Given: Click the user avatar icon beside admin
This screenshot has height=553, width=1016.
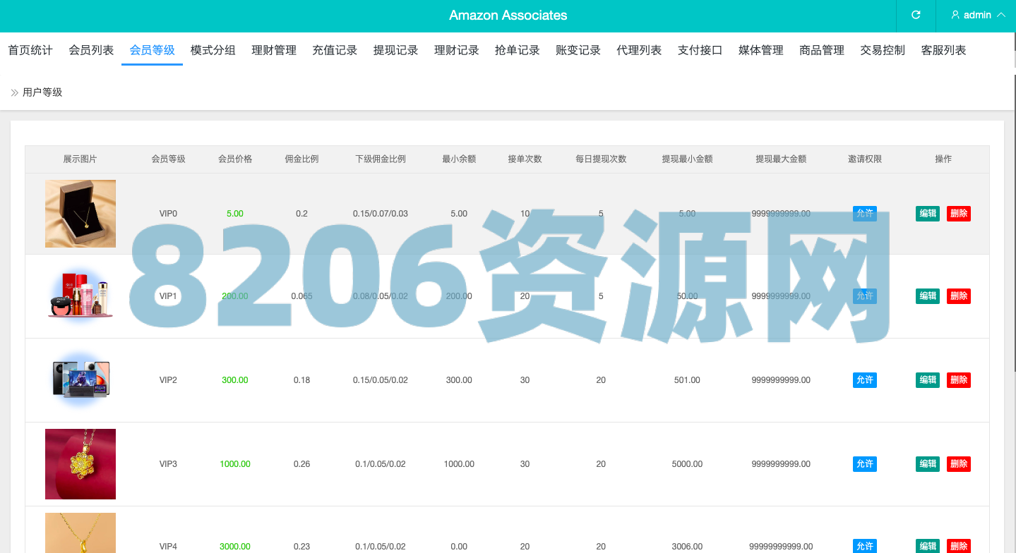Looking at the screenshot, I should (955, 15).
